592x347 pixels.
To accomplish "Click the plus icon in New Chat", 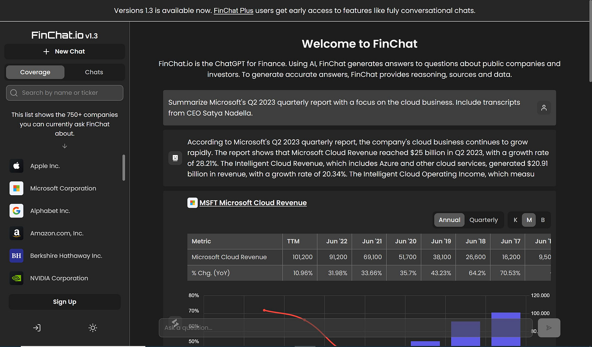I will 46,52.
